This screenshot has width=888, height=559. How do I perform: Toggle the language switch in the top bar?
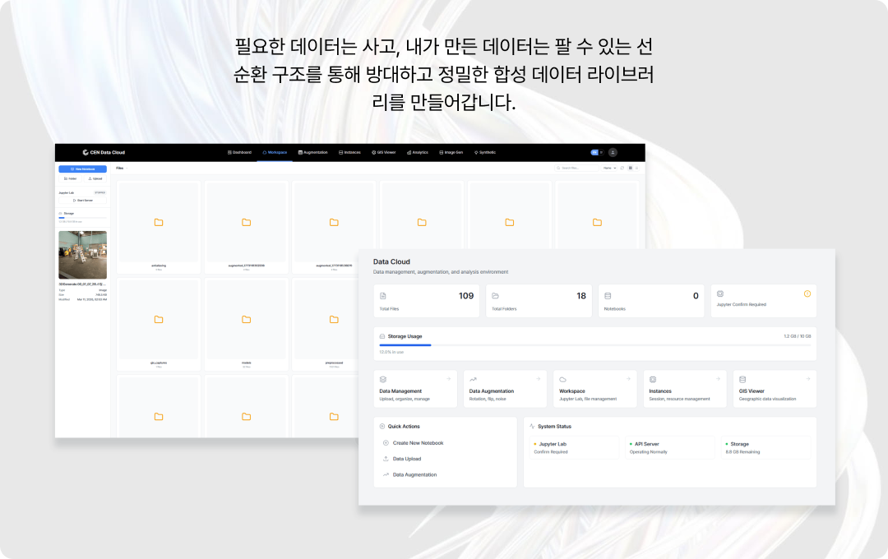point(597,152)
